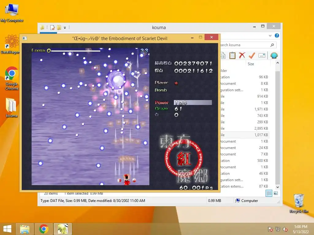
Task: Select the document row sized 7 KB
Action: coord(244,154)
